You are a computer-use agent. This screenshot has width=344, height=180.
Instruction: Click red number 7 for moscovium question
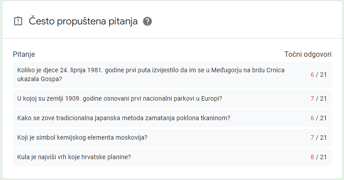(312, 137)
